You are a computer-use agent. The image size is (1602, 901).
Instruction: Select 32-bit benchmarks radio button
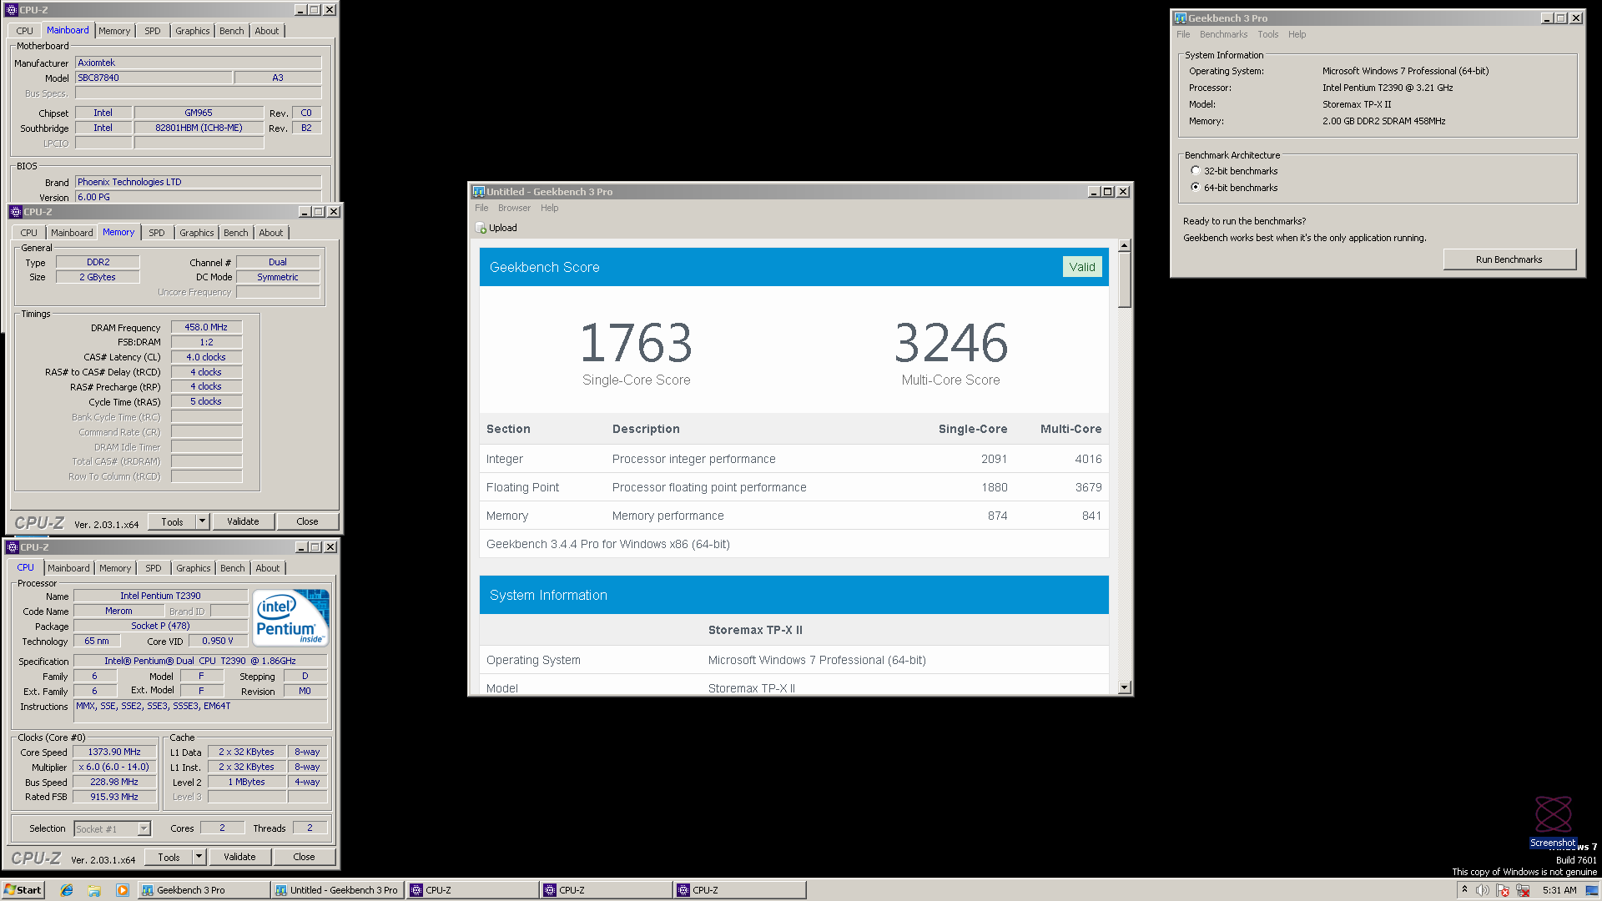[x=1195, y=170]
